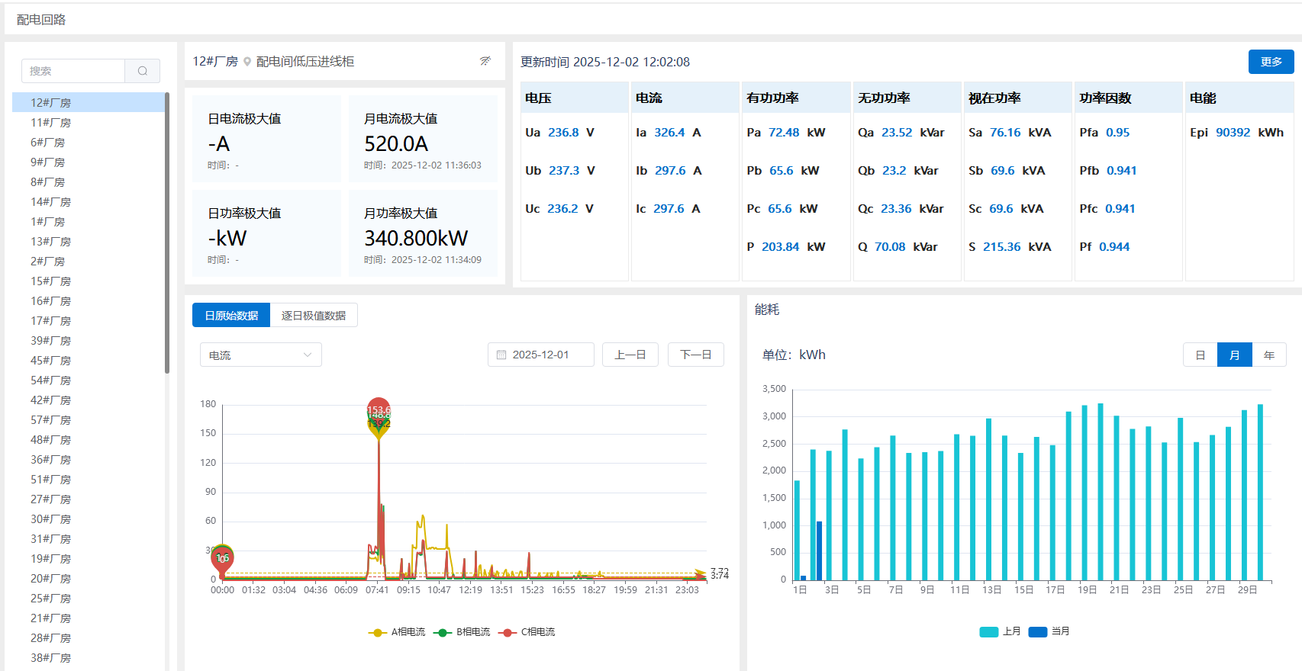Click the signal status icon in header
Screen dimensions: 1302x671
(x=485, y=61)
